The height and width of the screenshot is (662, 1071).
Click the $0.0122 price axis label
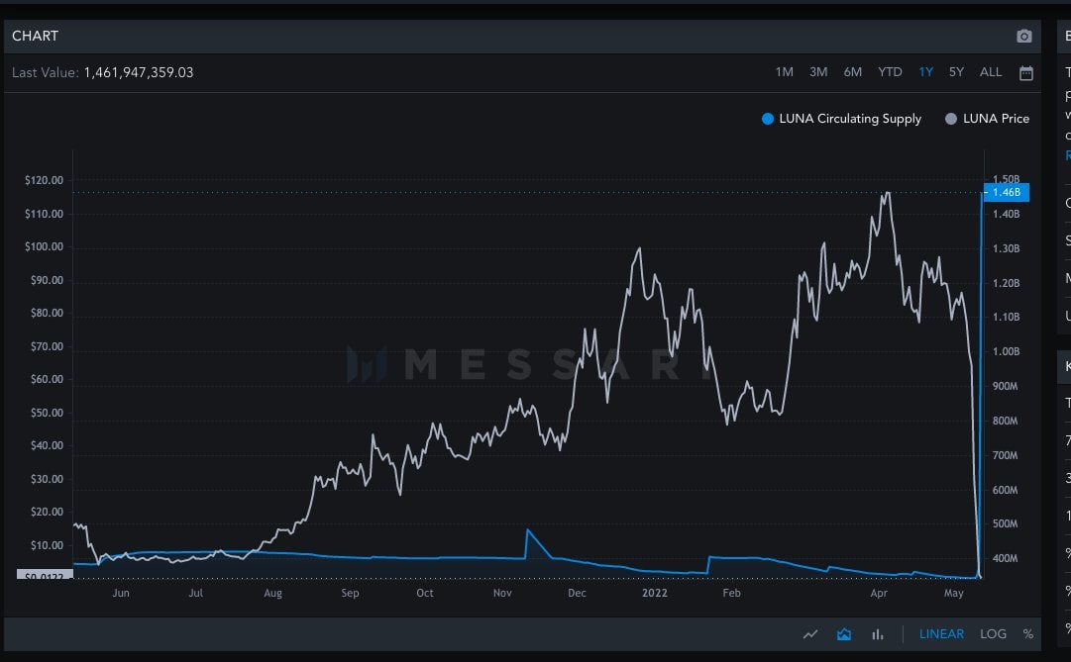click(45, 575)
